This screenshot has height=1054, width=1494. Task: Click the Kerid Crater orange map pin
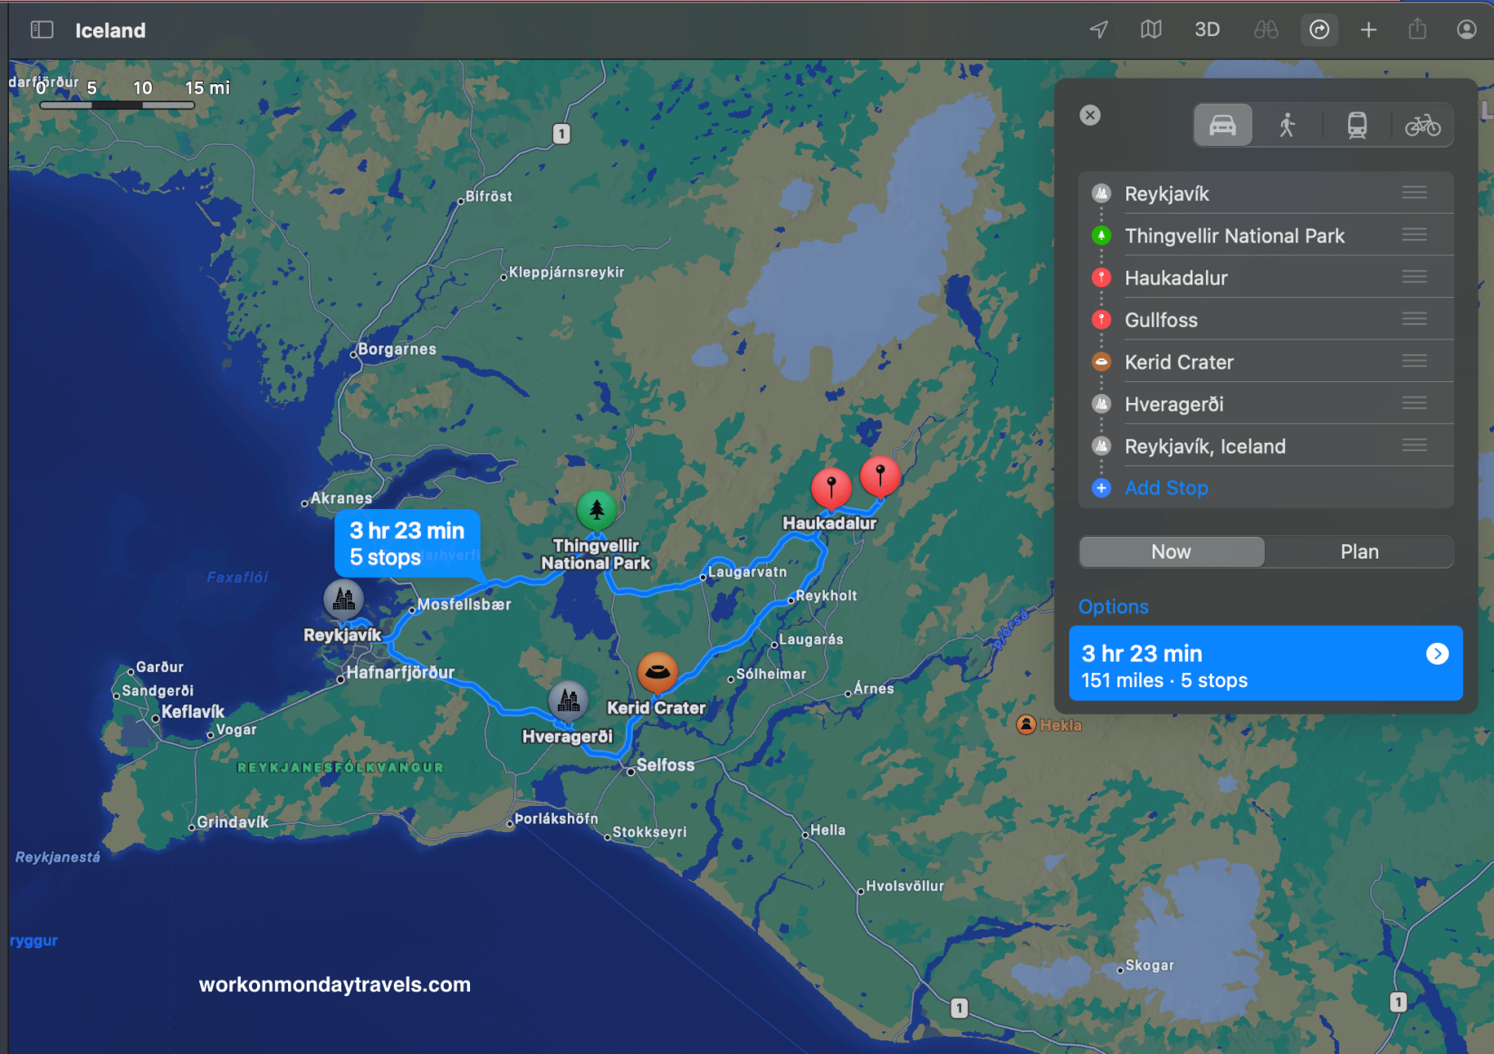[657, 672]
